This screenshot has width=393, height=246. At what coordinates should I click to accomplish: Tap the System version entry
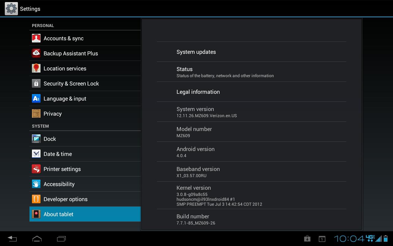pyautogui.click(x=251, y=112)
